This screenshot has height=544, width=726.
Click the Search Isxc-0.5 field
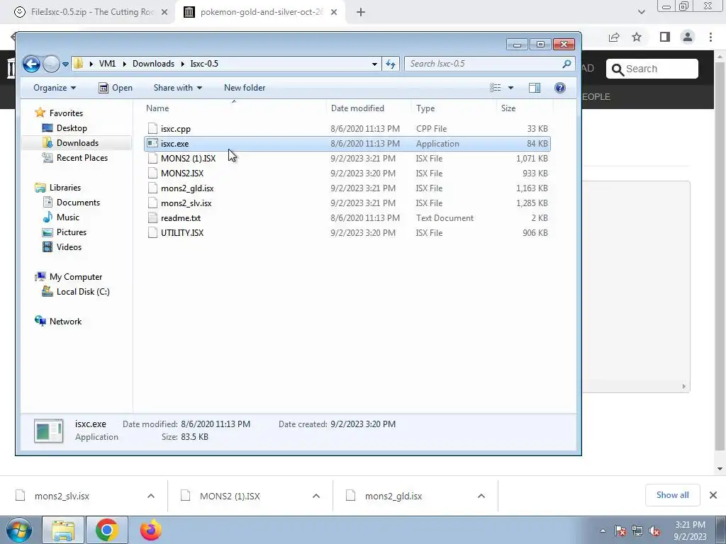click(x=490, y=64)
